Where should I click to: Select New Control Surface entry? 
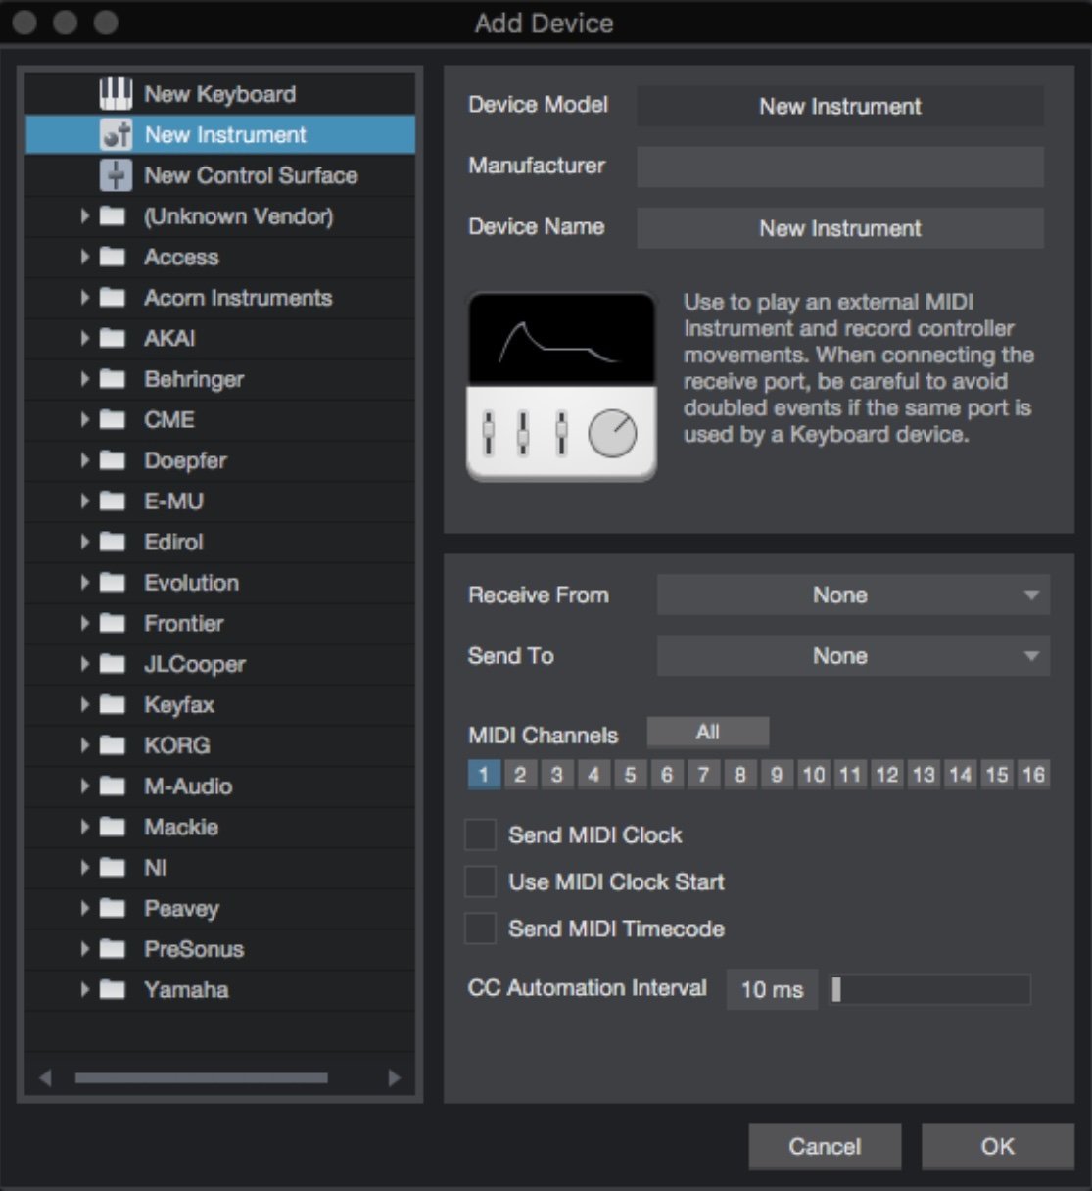[220, 175]
